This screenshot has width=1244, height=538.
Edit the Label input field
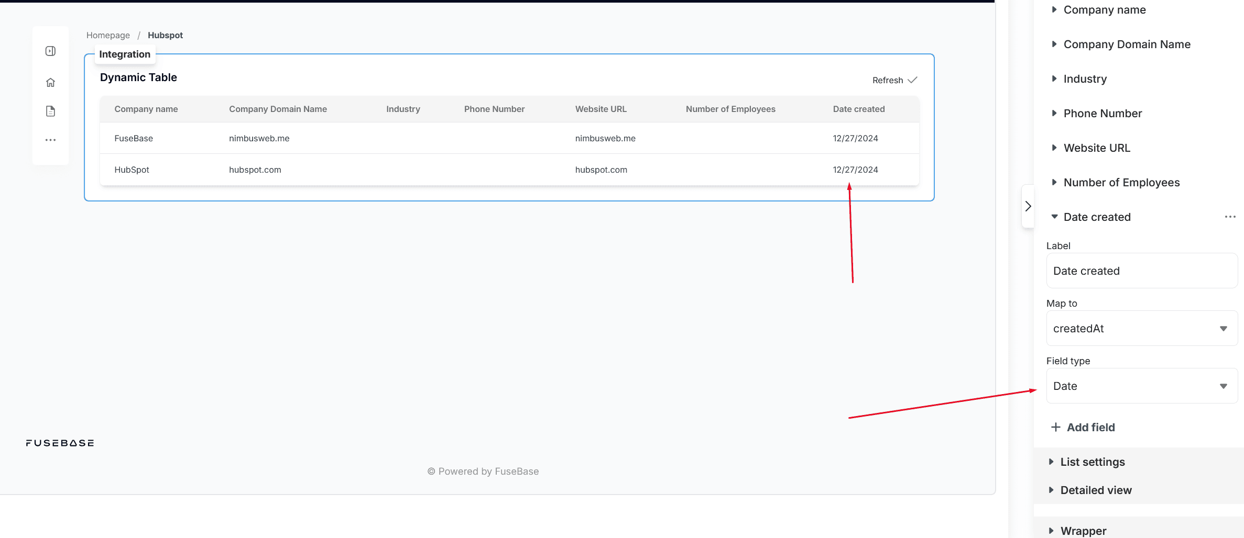point(1142,271)
